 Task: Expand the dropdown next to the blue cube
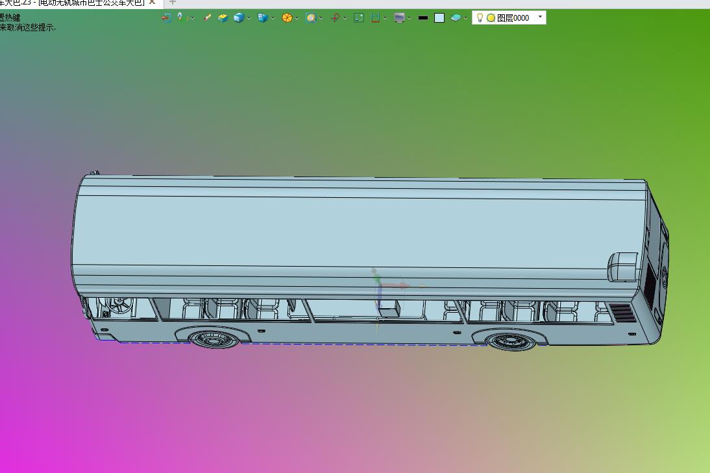click(x=249, y=18)
